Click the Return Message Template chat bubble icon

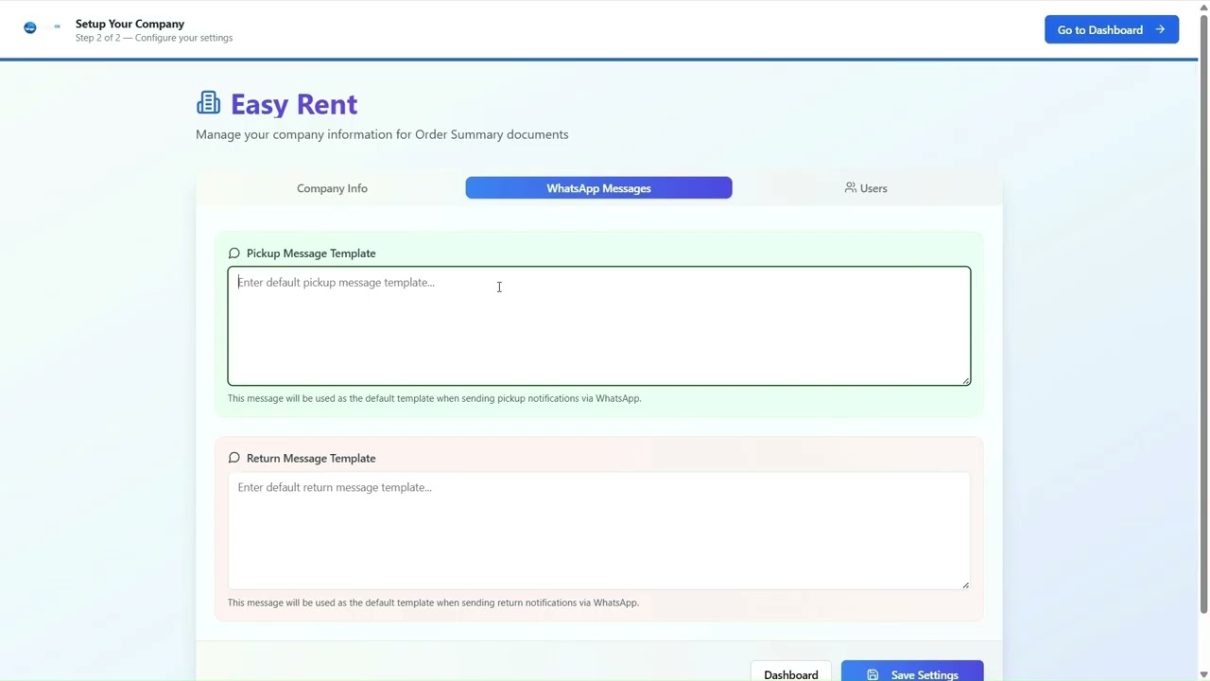pyautogui.click(x=233, y=458)
